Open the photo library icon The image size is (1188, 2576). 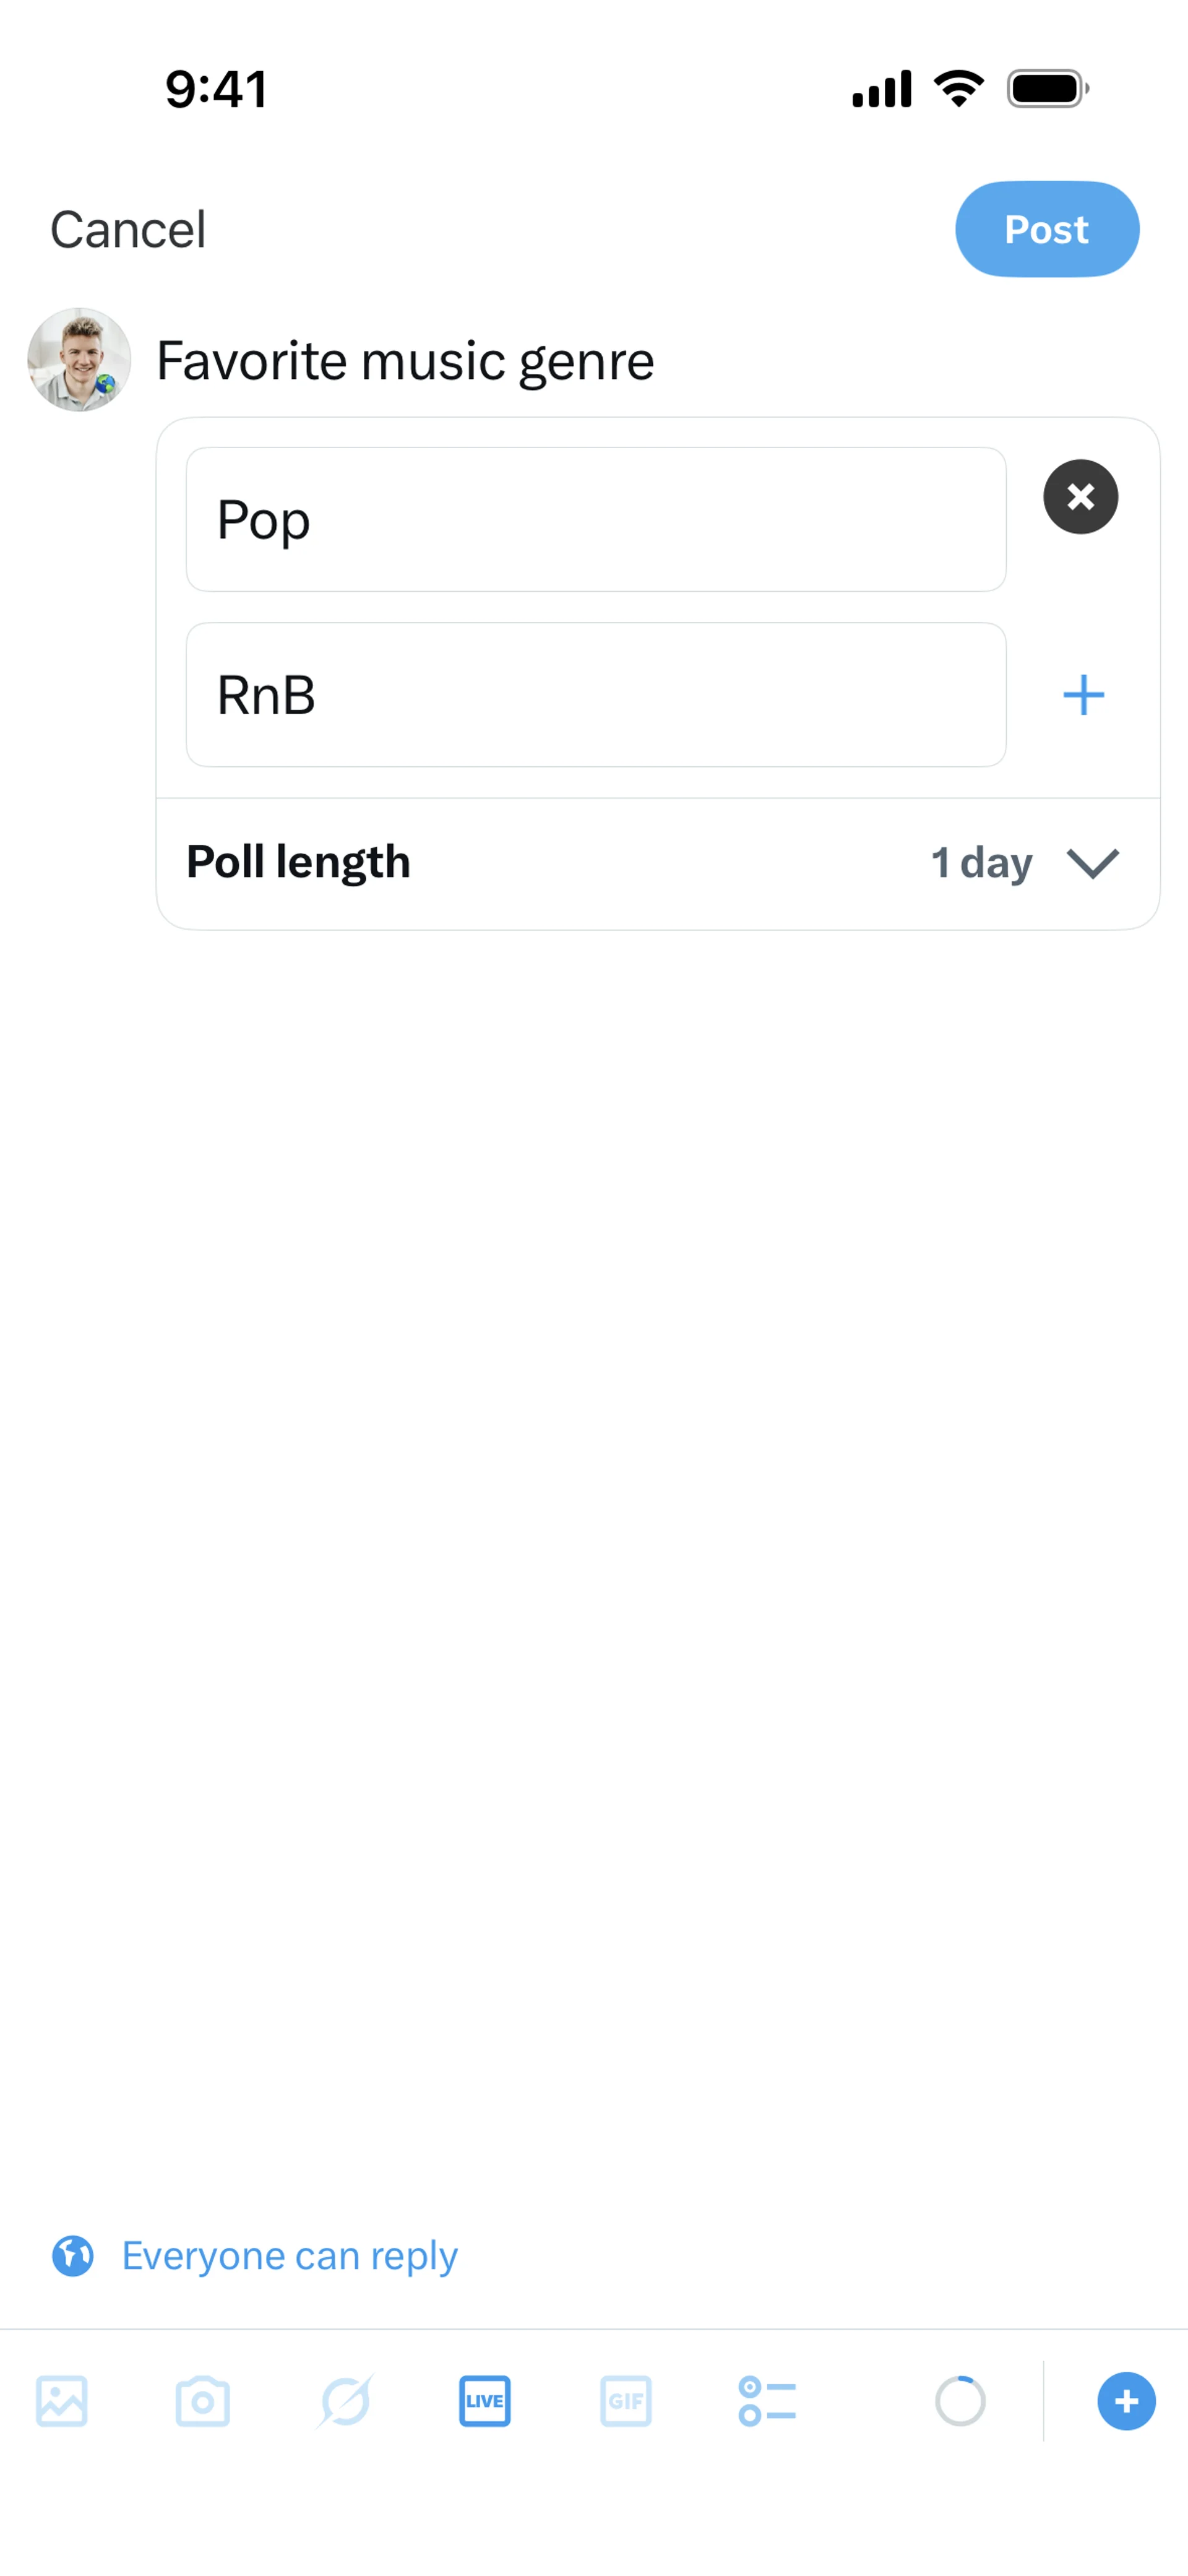tap(62, 2401)
